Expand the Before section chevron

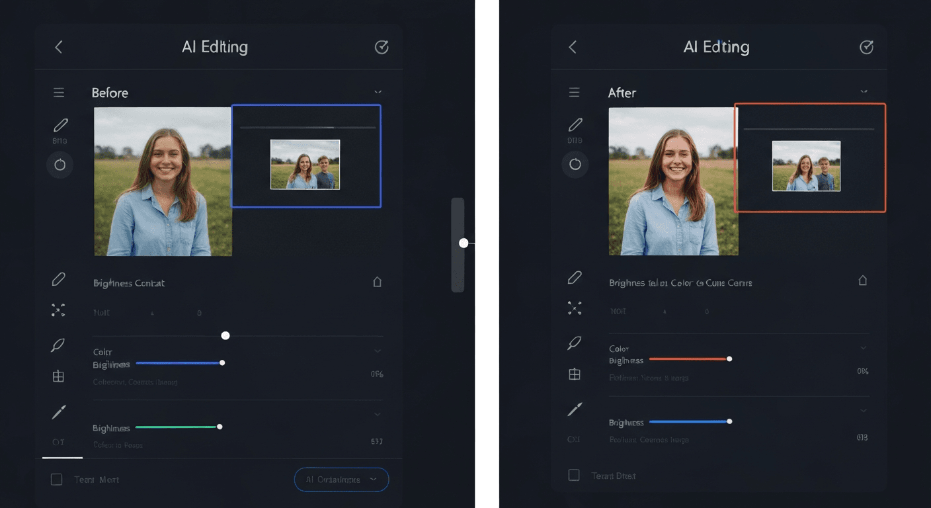(378, 92)
